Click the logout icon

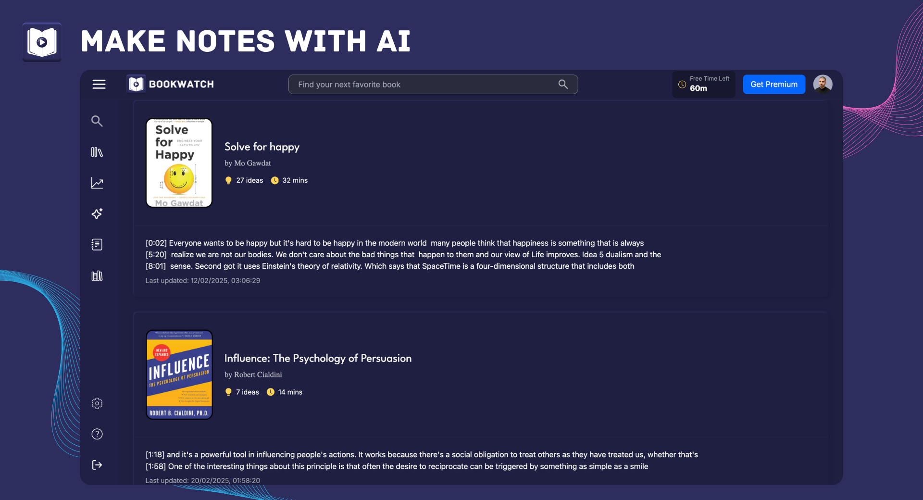pyautogui.click(x=97, y=465)
